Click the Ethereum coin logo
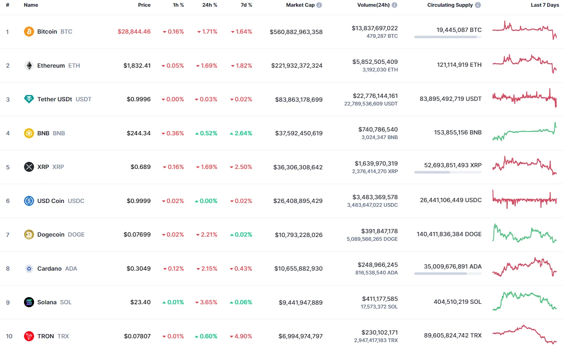The image size is (573, 353). click(x=29, y=66)
